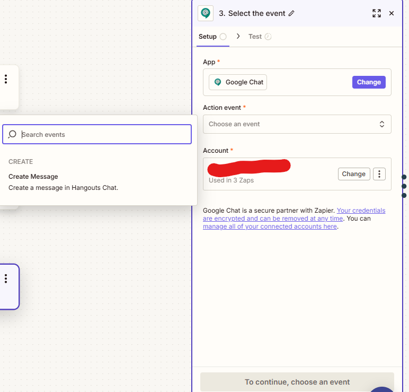
Task: Open the three-dot menu beside account Change
Action: pyautogui.click(x=379, y=174)
